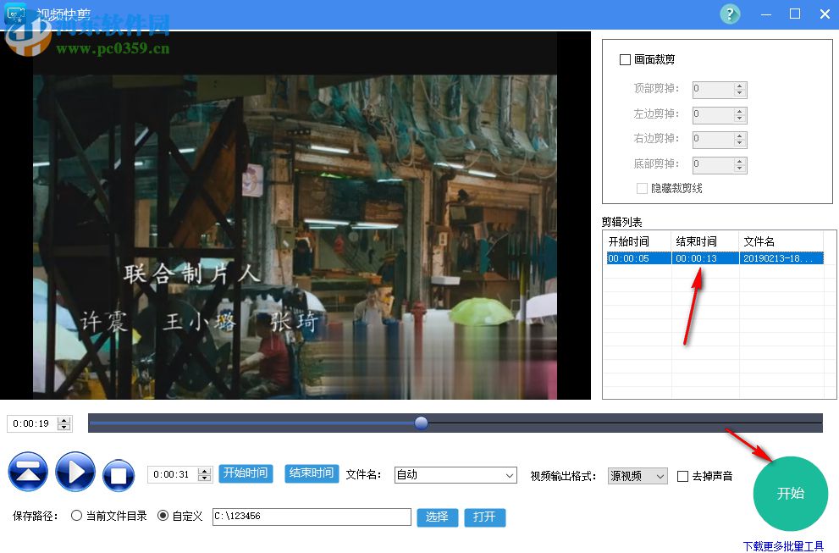Open the 视频输出格式 源视频 dropdown

pyautogui.click(x=660, y=475)
